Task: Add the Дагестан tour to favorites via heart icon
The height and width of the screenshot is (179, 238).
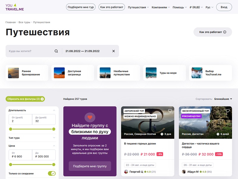Action: pyautogui.click(x=227, y=110)
